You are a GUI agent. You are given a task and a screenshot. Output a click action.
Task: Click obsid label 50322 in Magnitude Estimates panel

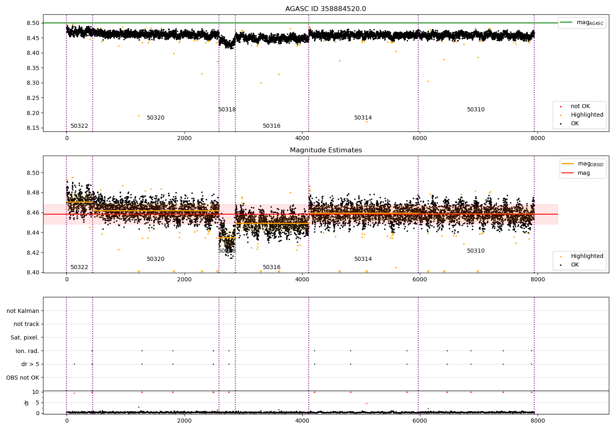[79, 267]
